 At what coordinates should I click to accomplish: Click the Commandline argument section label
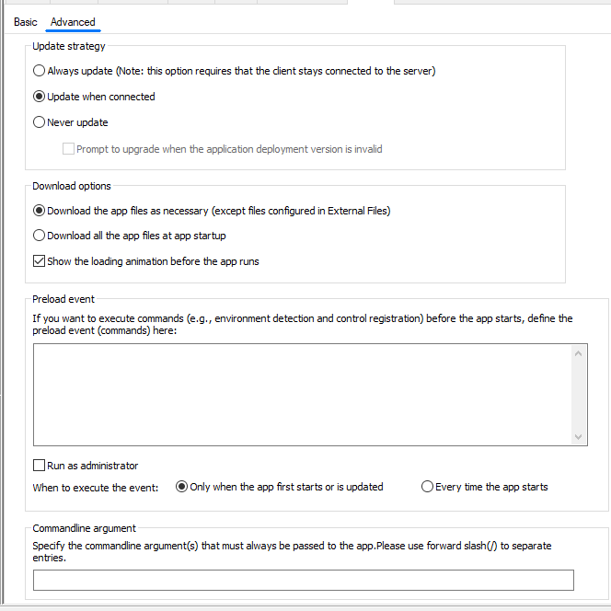tap(84, 528)
